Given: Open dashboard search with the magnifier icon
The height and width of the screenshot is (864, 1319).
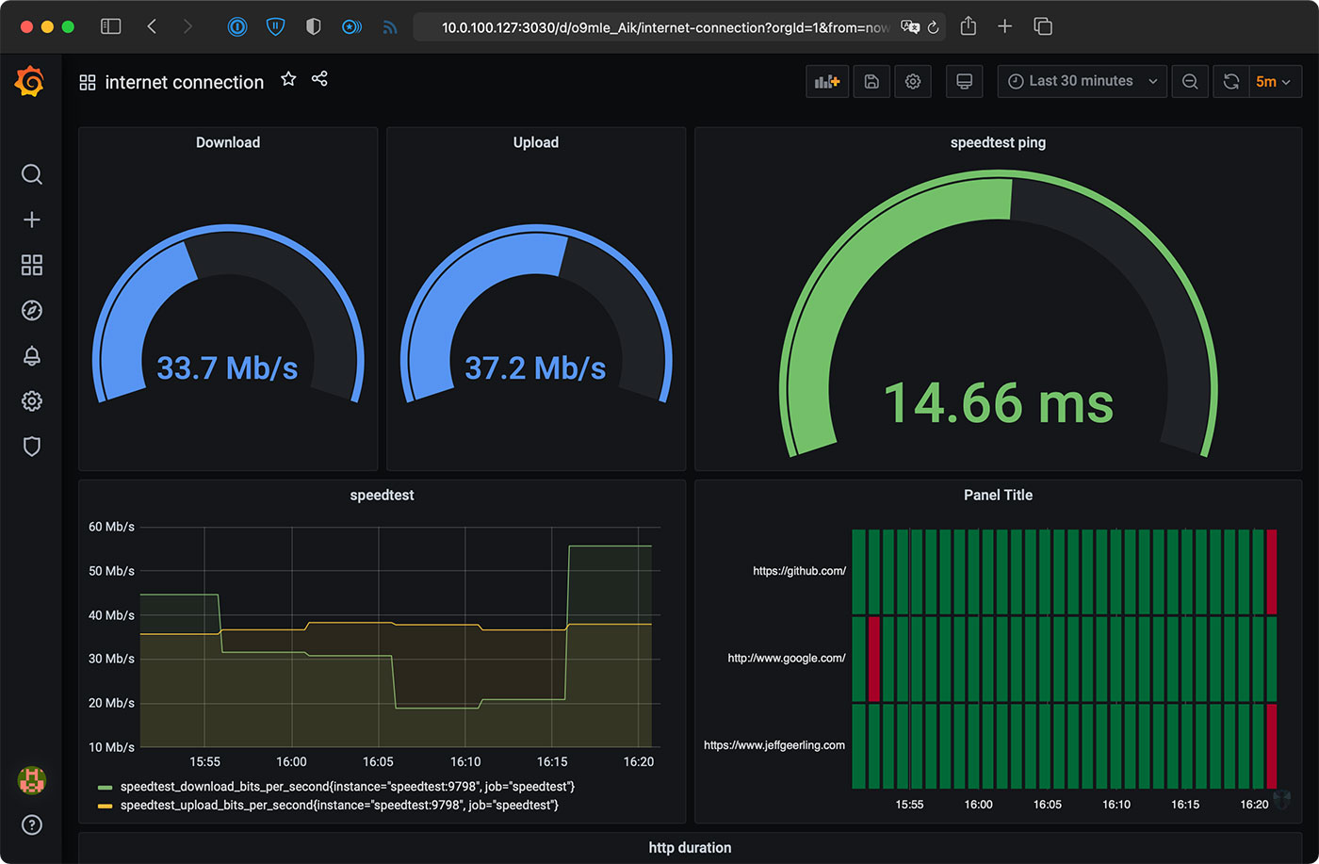Looking at the screenshot, I should [x=31, y=174].
